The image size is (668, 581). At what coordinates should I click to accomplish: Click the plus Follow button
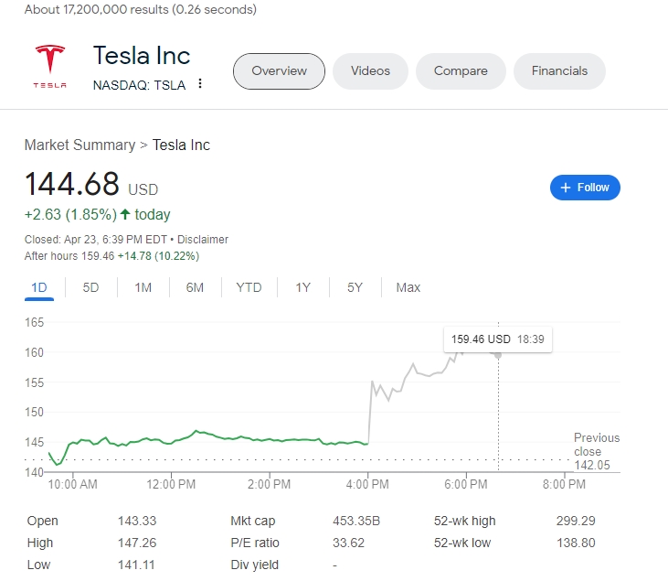(x=585, y=188)
